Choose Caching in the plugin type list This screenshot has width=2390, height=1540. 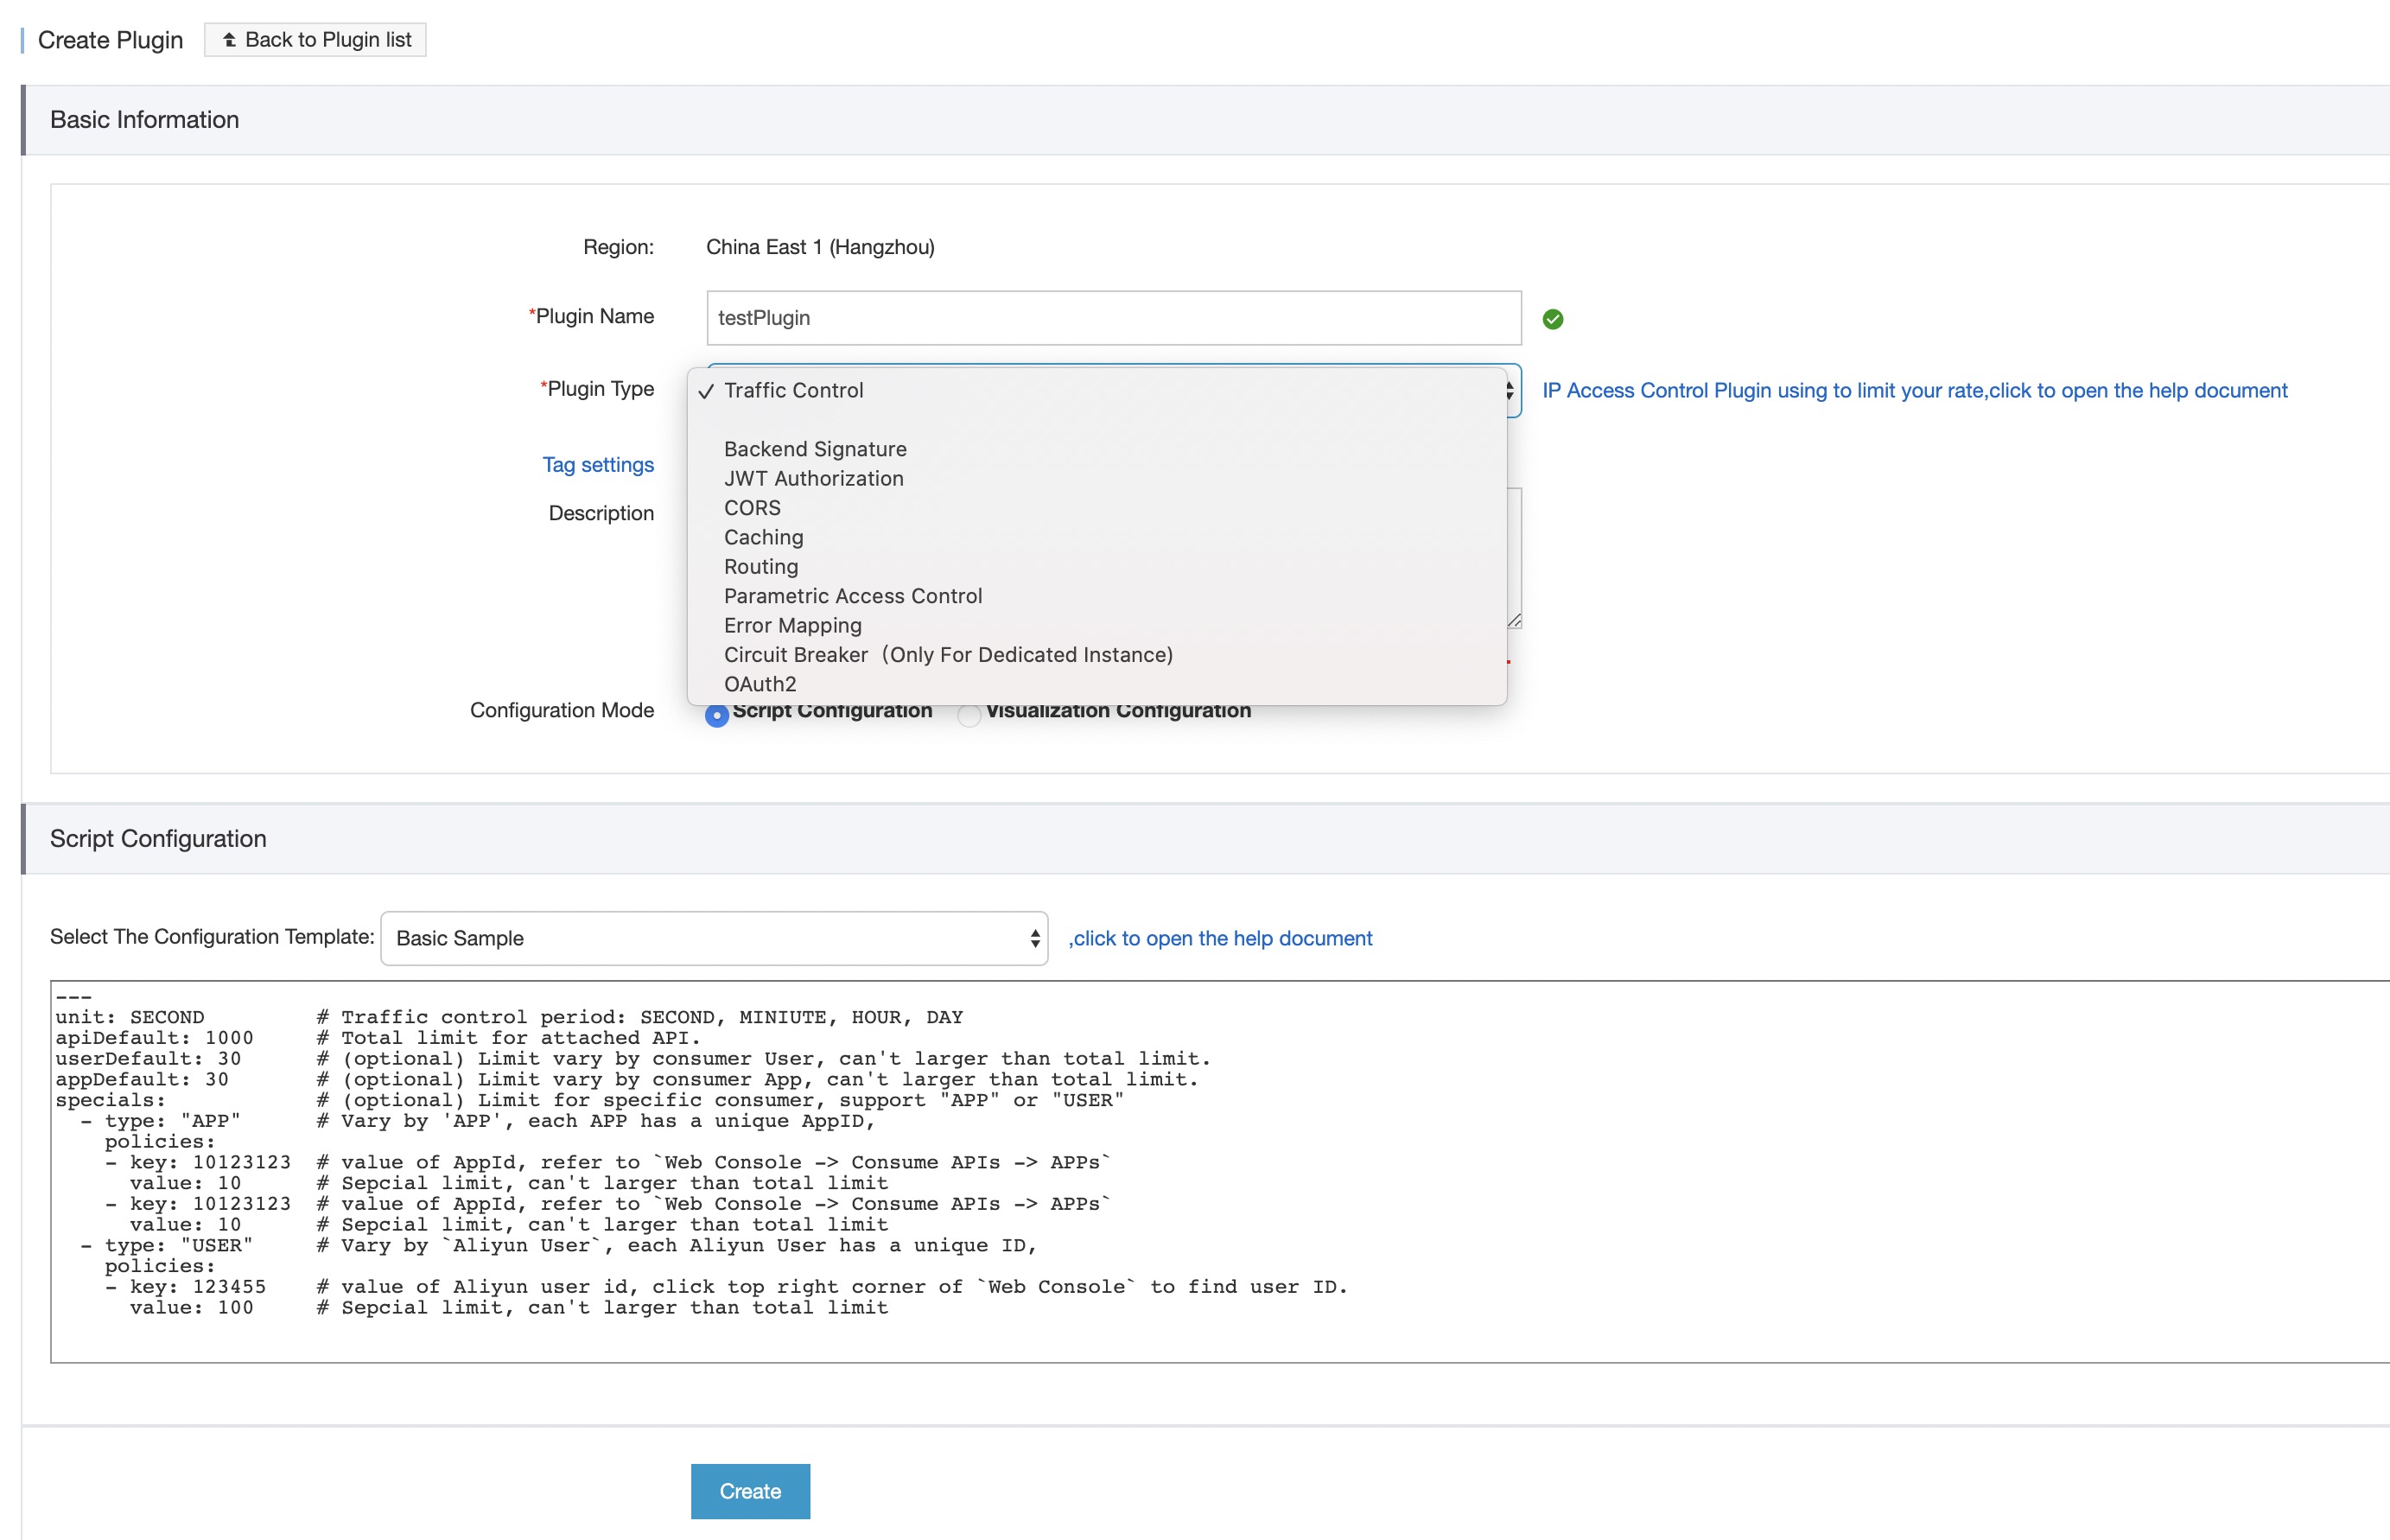click(x=763, y=537)
